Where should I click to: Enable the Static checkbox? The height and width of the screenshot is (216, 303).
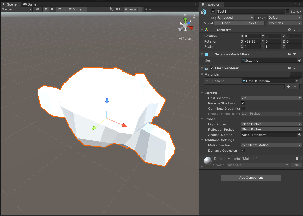click(x=287, y=12)
